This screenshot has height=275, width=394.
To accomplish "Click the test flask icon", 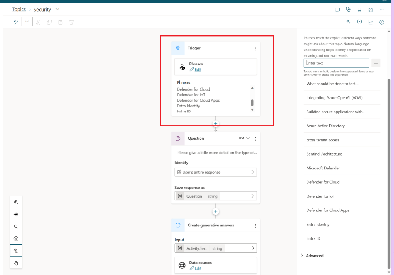I will (359, 10).
